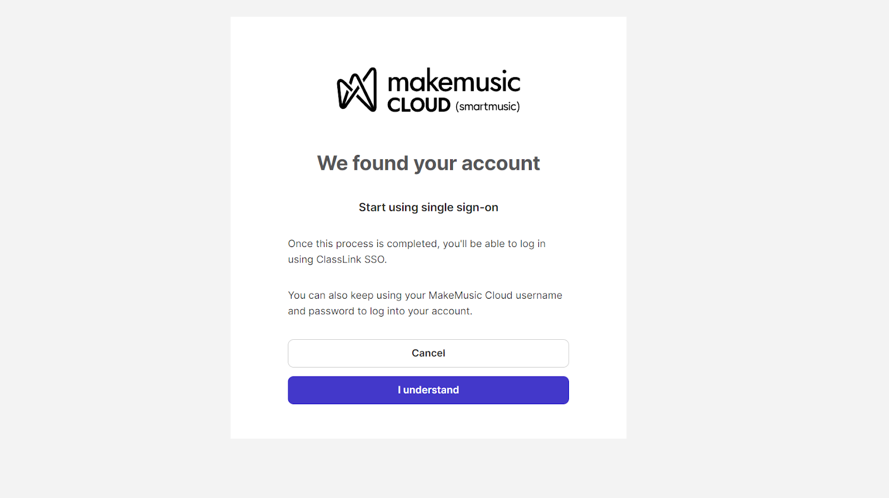Screen dimensions: 889x498
Task: Click the "ClassLink SSO" text
Action: pos(351,259)
